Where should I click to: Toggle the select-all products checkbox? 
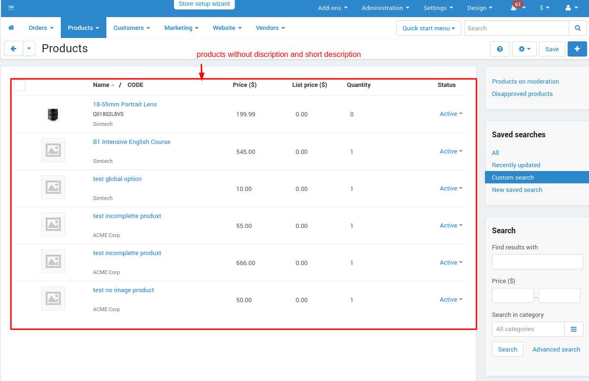coord(19,85)
